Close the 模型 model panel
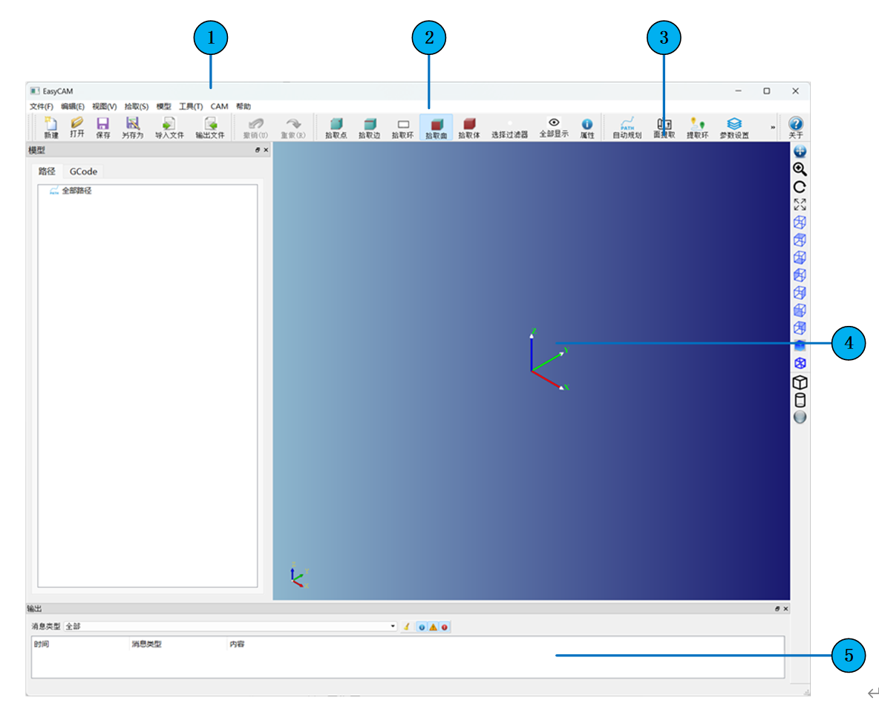Screen dimensions: 879x712 (267, 150)
